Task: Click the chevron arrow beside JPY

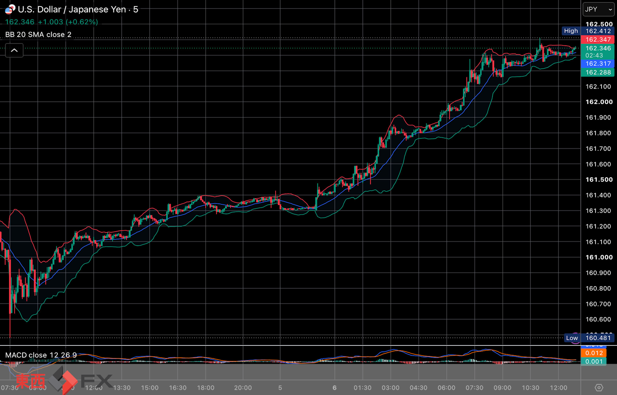Action: coord(610,9)
